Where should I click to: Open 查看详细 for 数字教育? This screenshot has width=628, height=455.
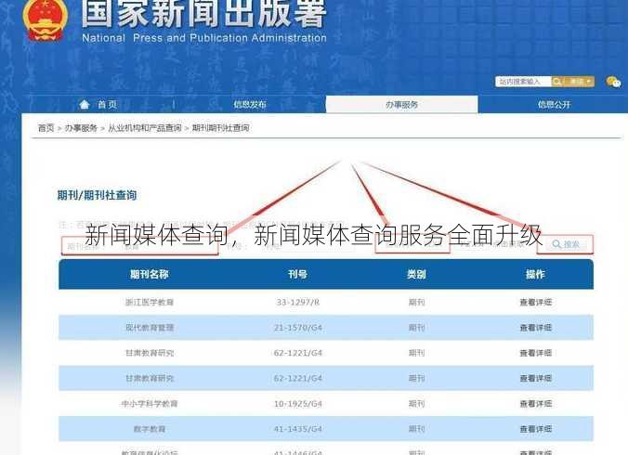point(536,429)
